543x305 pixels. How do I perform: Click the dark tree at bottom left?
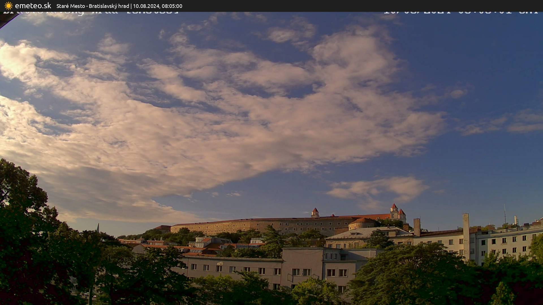(x=28, y=240)
